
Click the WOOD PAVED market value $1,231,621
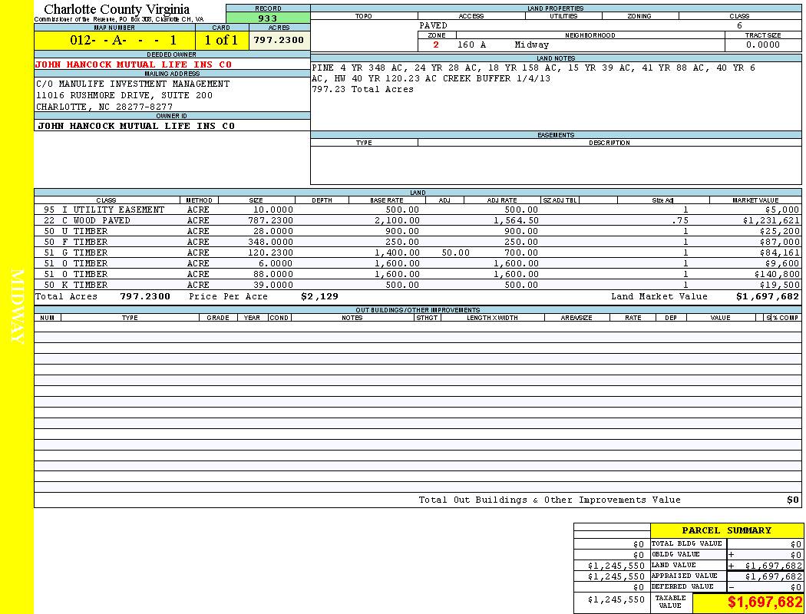pyautogui.click(x=771, y=220)
